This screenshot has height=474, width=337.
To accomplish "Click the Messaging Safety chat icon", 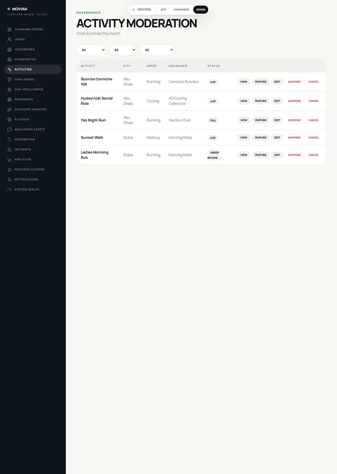I will pos(9,130).
